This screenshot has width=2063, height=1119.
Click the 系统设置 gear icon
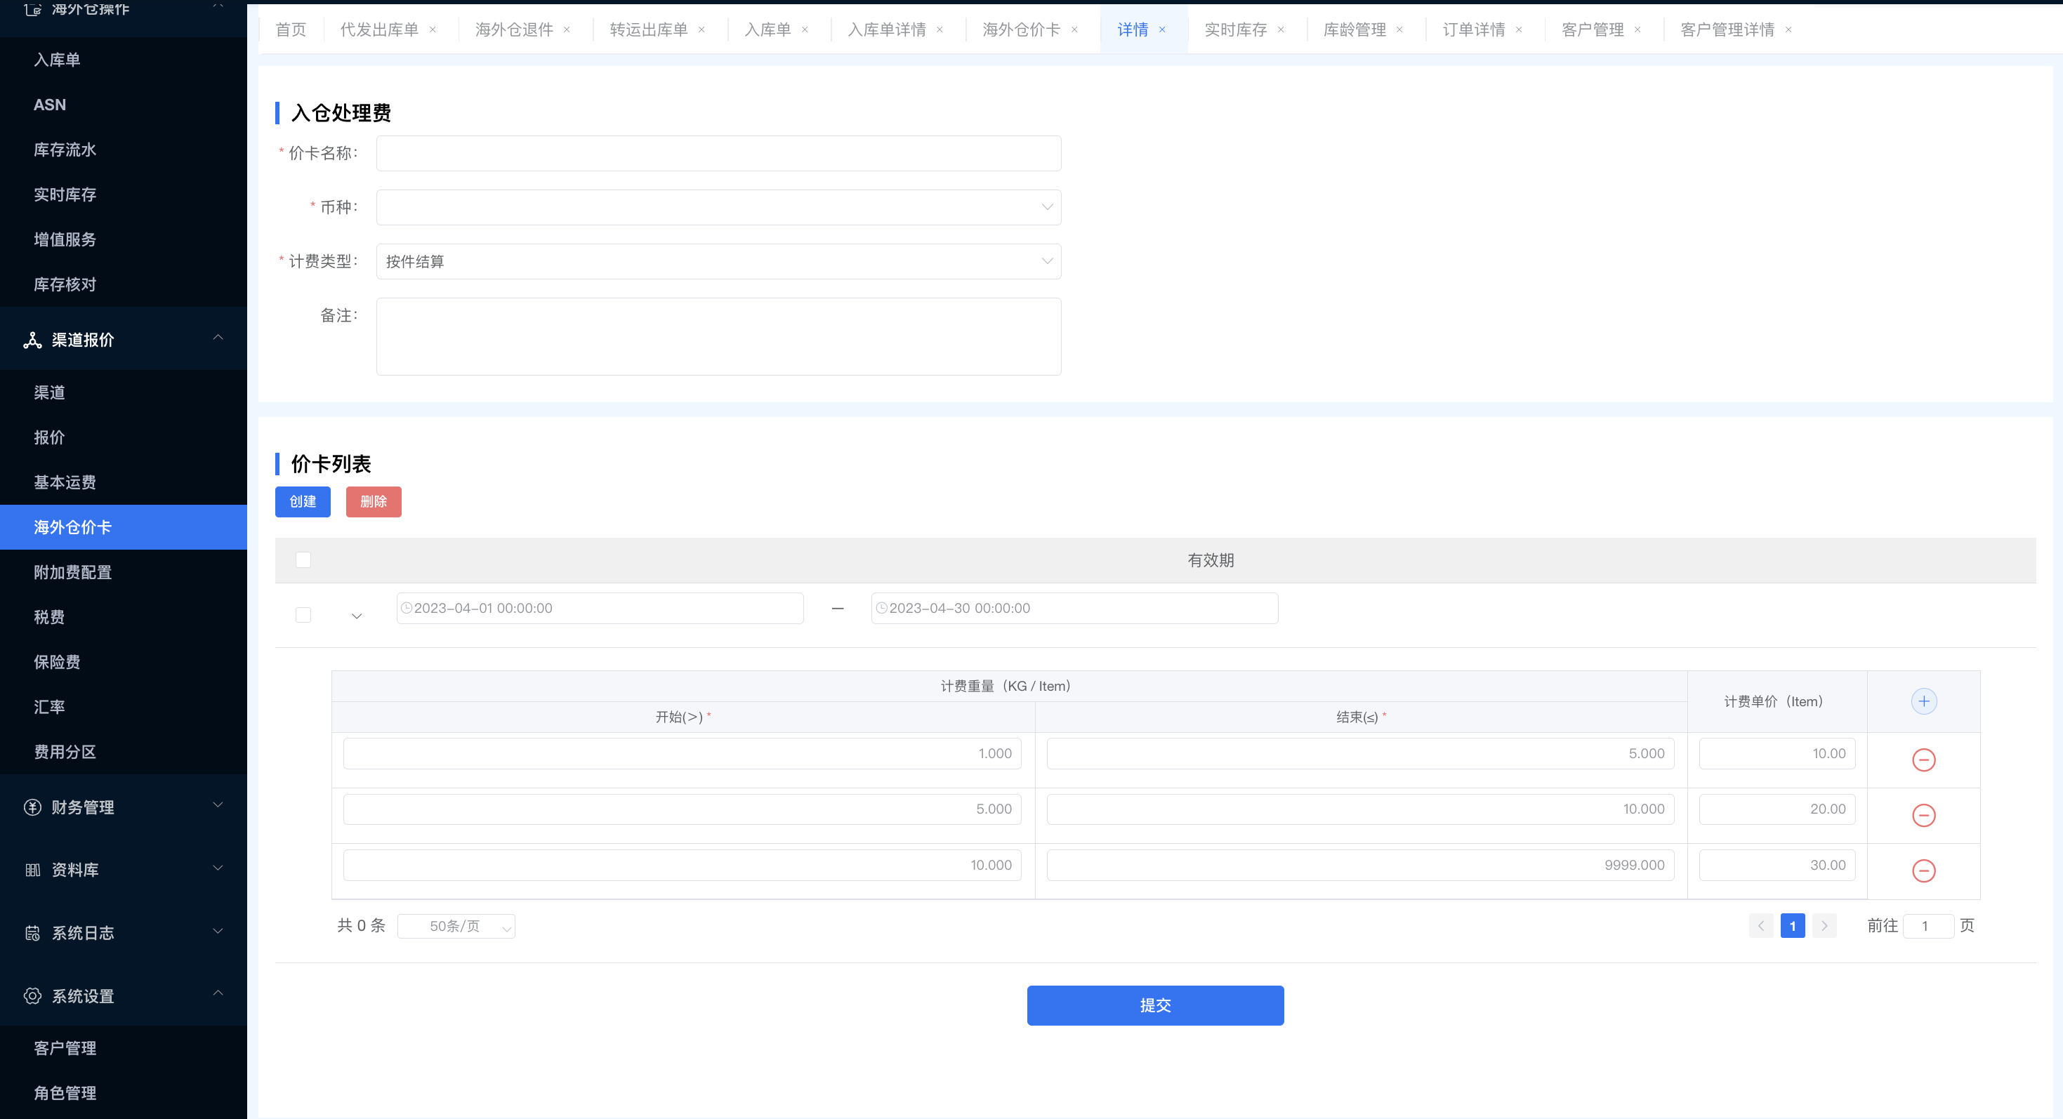pos(32,995)
